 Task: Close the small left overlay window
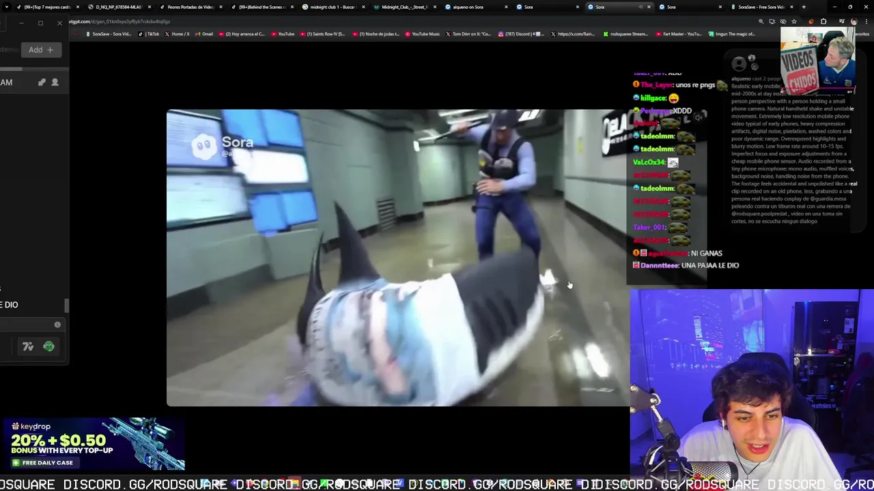(x=59, y=23)
